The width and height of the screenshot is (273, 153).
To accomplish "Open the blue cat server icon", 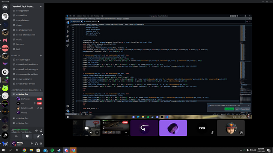I will tap(5, 143).
